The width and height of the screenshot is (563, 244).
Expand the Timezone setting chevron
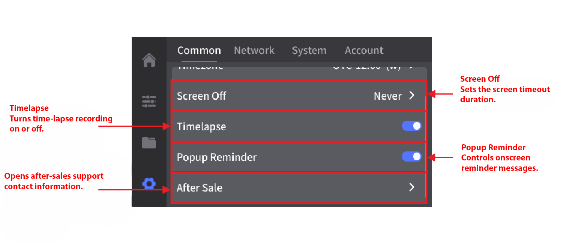(x=411, y=67)
